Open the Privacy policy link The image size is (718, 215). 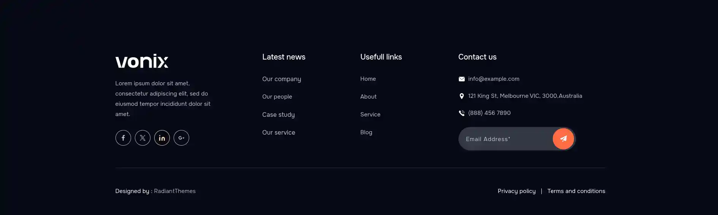click(x=517, y=191)
